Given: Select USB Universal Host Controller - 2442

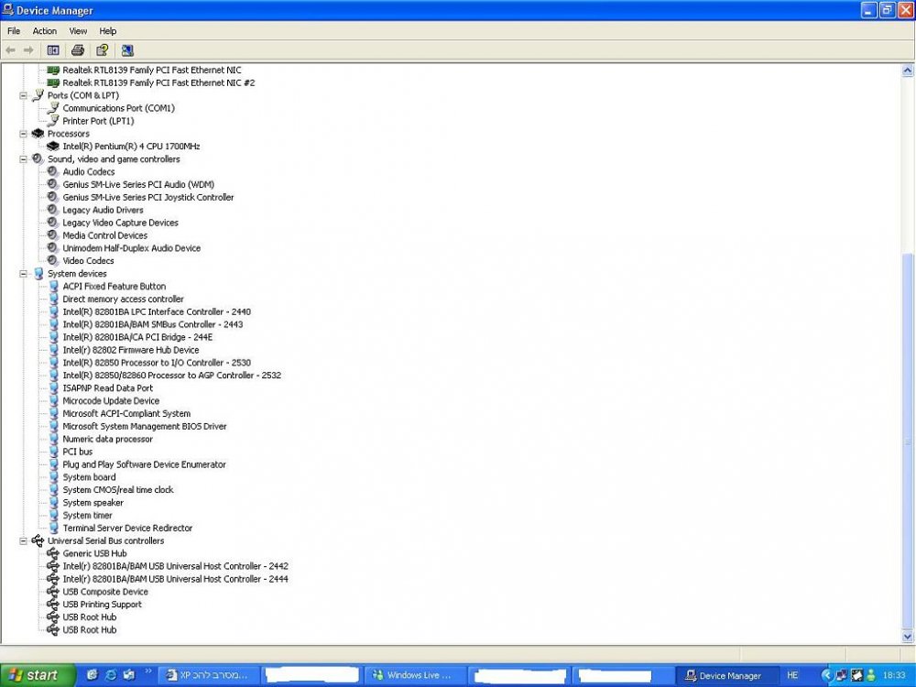Looking at the screenshot, I should click(x=175, y=566).
